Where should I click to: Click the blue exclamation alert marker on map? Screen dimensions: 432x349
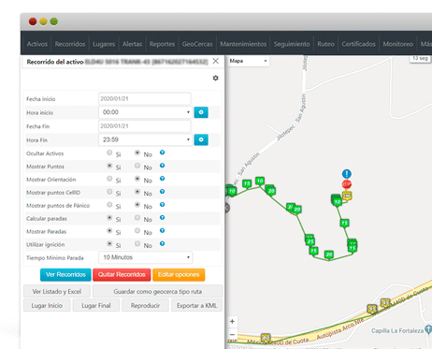pyautogui.click(x=347, y=174)
